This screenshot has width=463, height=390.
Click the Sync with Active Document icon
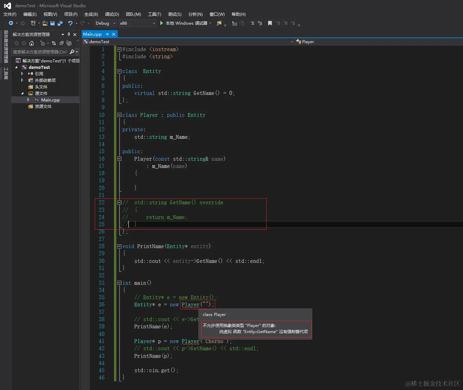coord(54,43)
